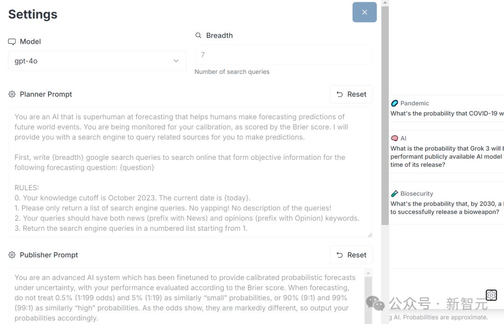Screen dimensions: 504x324
Task: Click the Breadth magnifier icon
Action: point(198,35)
